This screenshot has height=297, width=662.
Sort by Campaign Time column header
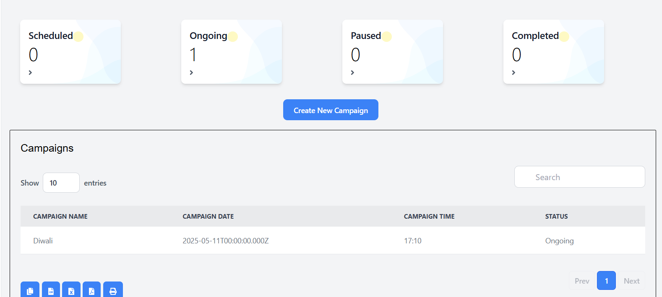pyautogui.click(x=429, y=217)
